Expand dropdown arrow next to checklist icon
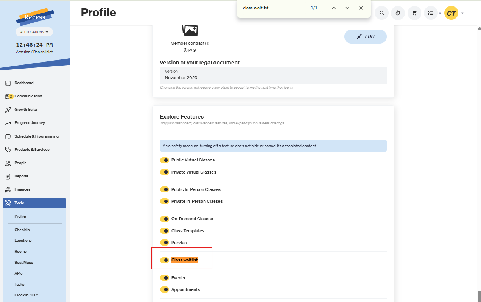This screenshot has width=481, height=302. (x=440, y=13)
